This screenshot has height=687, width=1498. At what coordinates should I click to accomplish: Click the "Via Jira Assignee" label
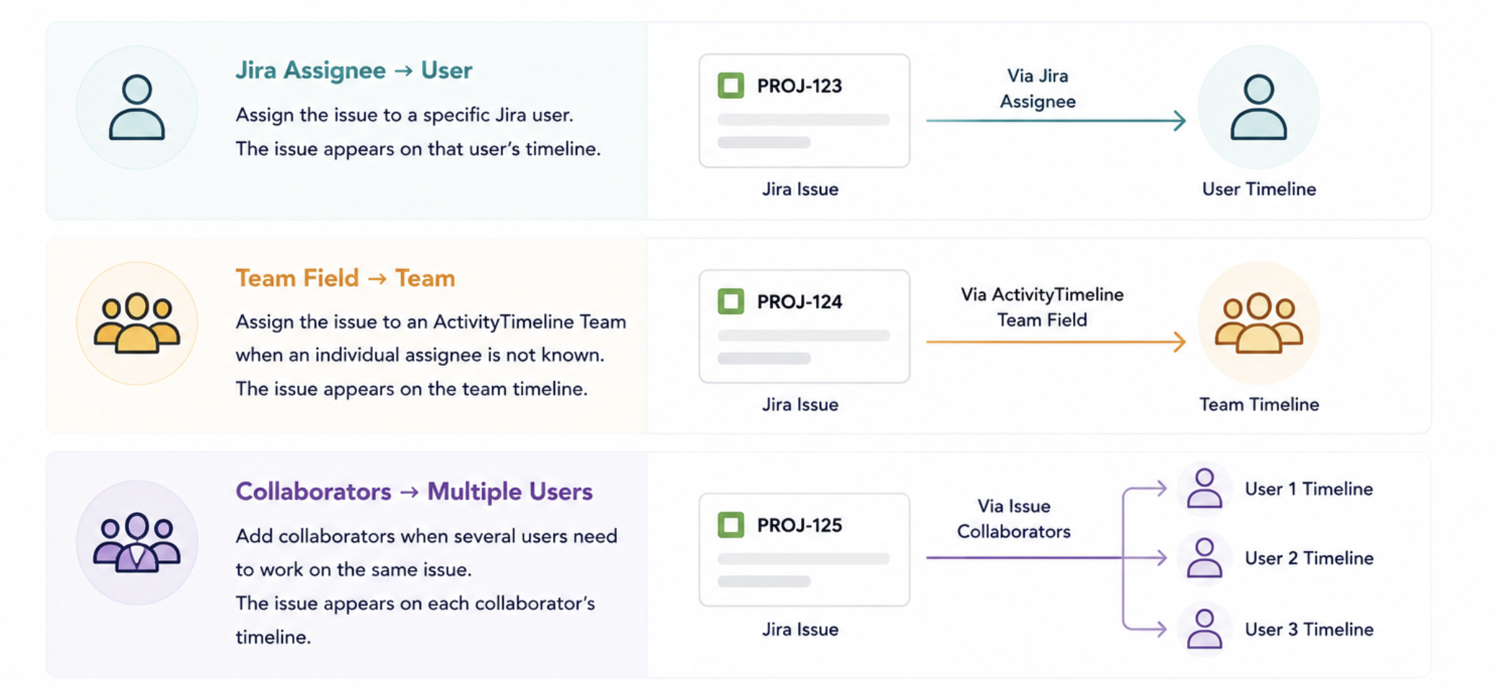pyautogui.click(x=1038, y=89)
